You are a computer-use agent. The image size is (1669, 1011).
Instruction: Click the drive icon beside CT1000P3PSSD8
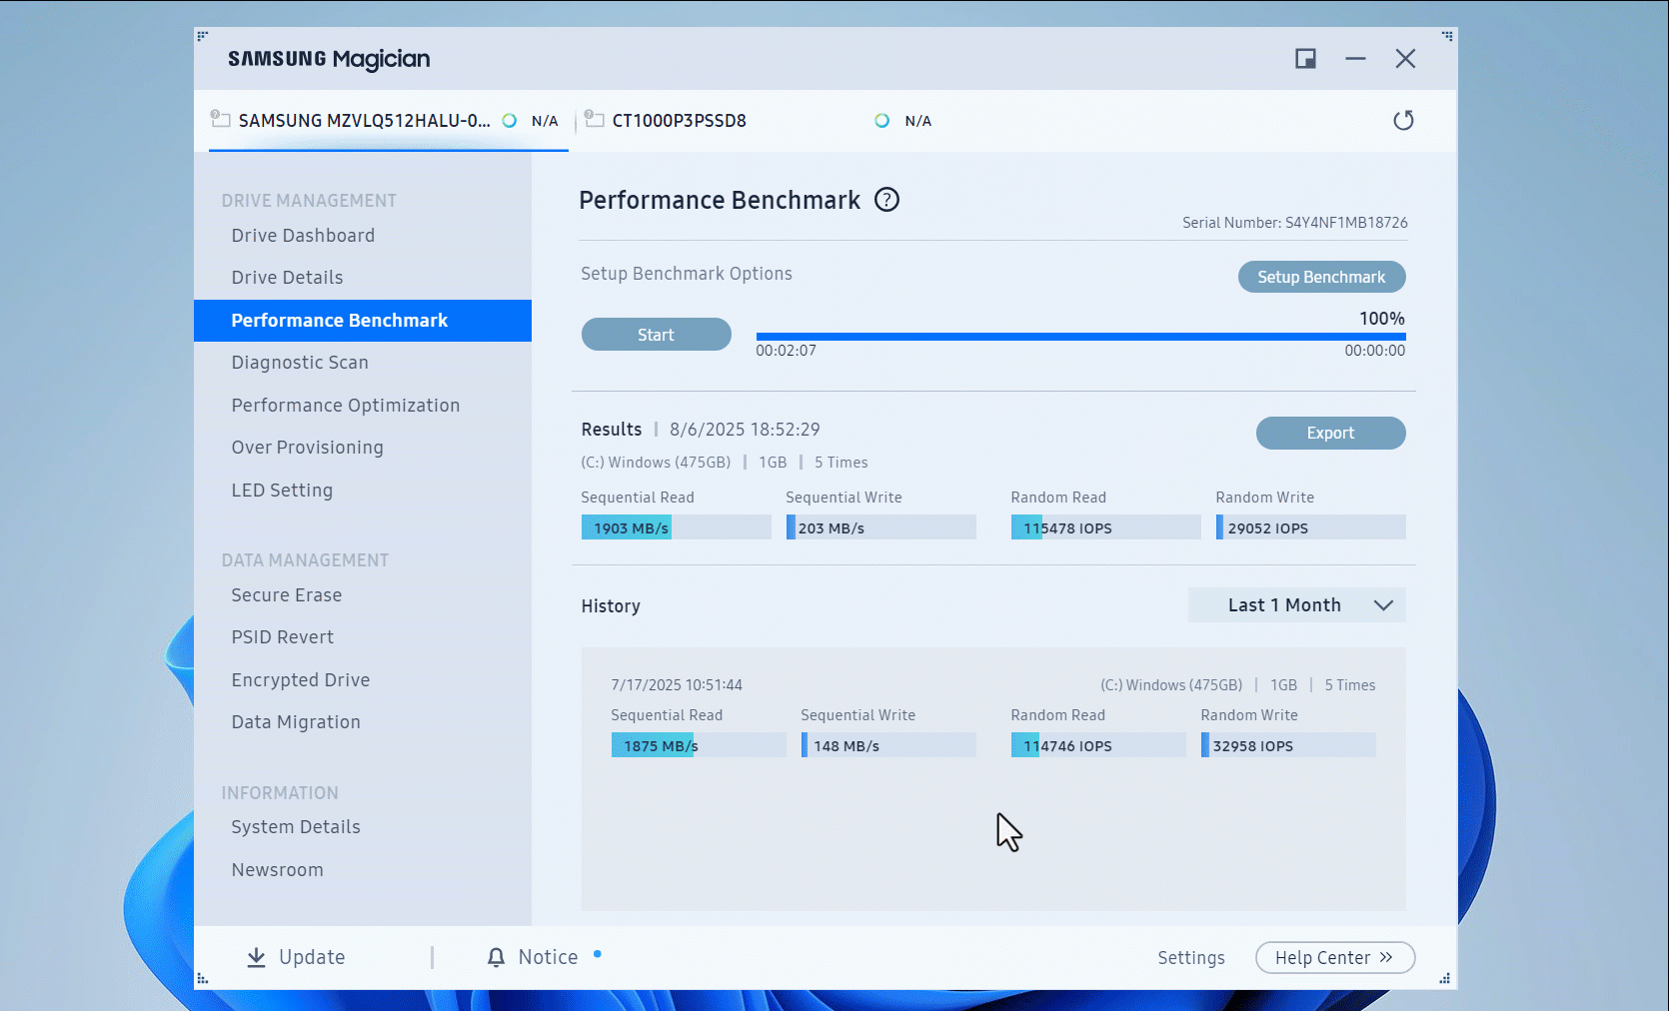[x=595, y=119]
